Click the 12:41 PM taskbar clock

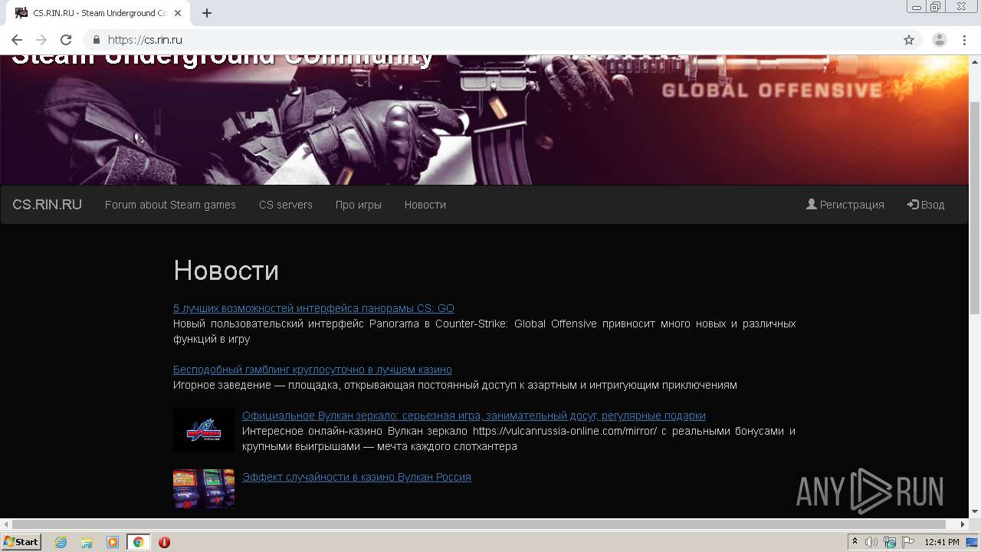click(x=942, y=542)
